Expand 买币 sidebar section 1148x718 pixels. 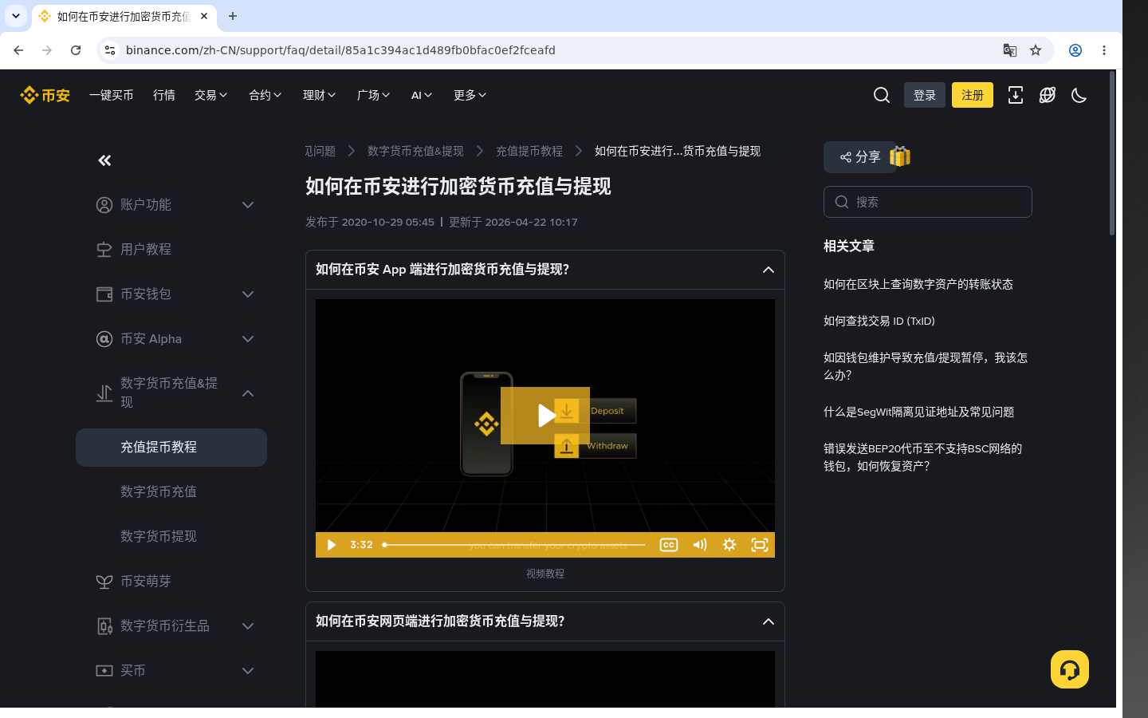click(171, 671)
